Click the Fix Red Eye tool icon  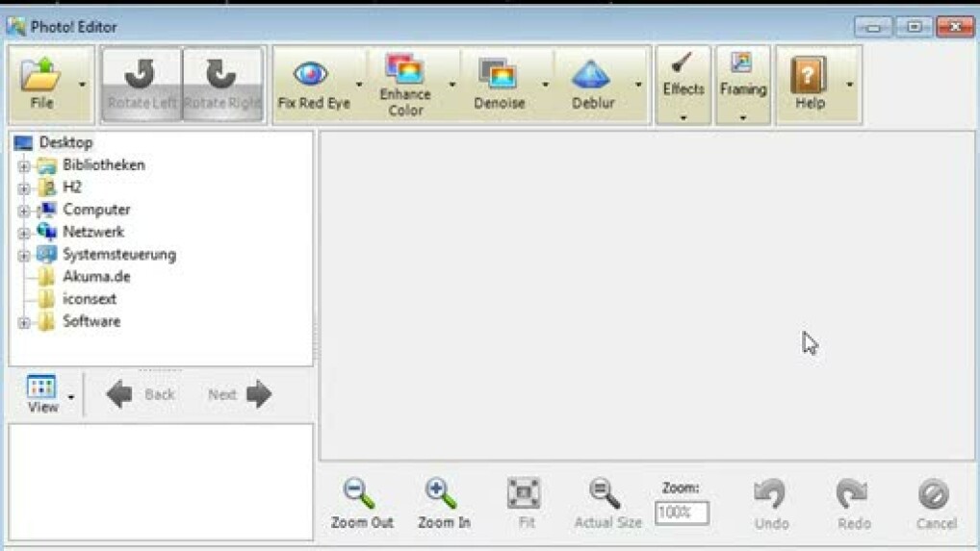[311, 74]
